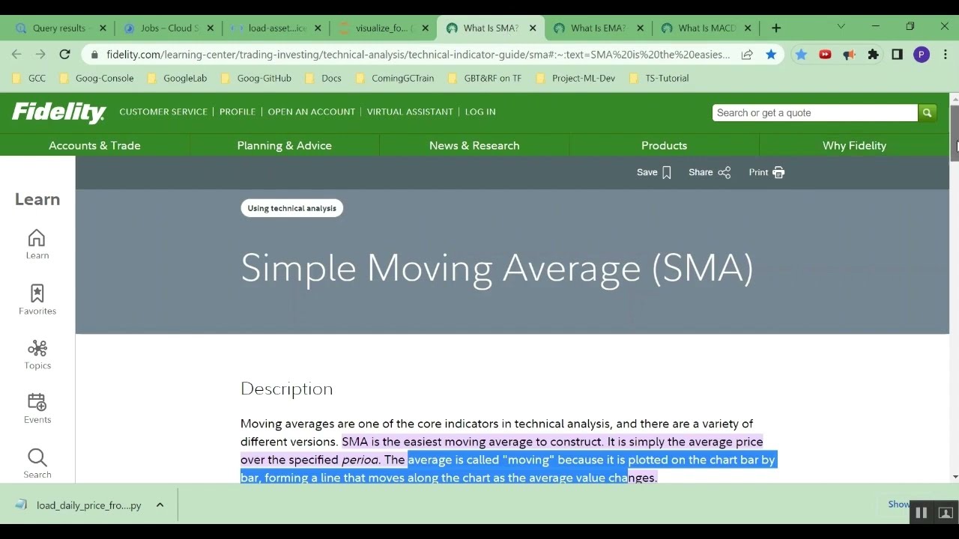Open the Extensions puzzle icon
This screenshot has height=539, width=959.
pos(873,54)
